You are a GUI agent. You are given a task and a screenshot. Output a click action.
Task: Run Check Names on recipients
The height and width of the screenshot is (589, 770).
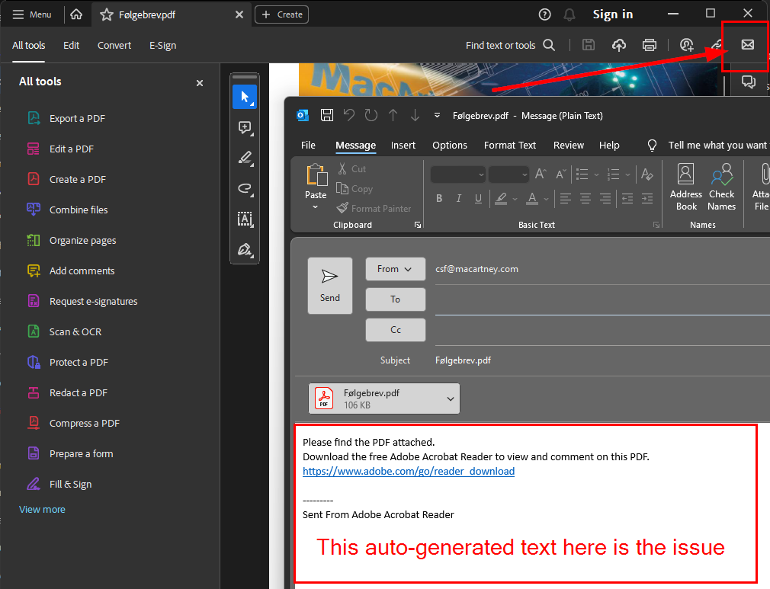[721, 186]
